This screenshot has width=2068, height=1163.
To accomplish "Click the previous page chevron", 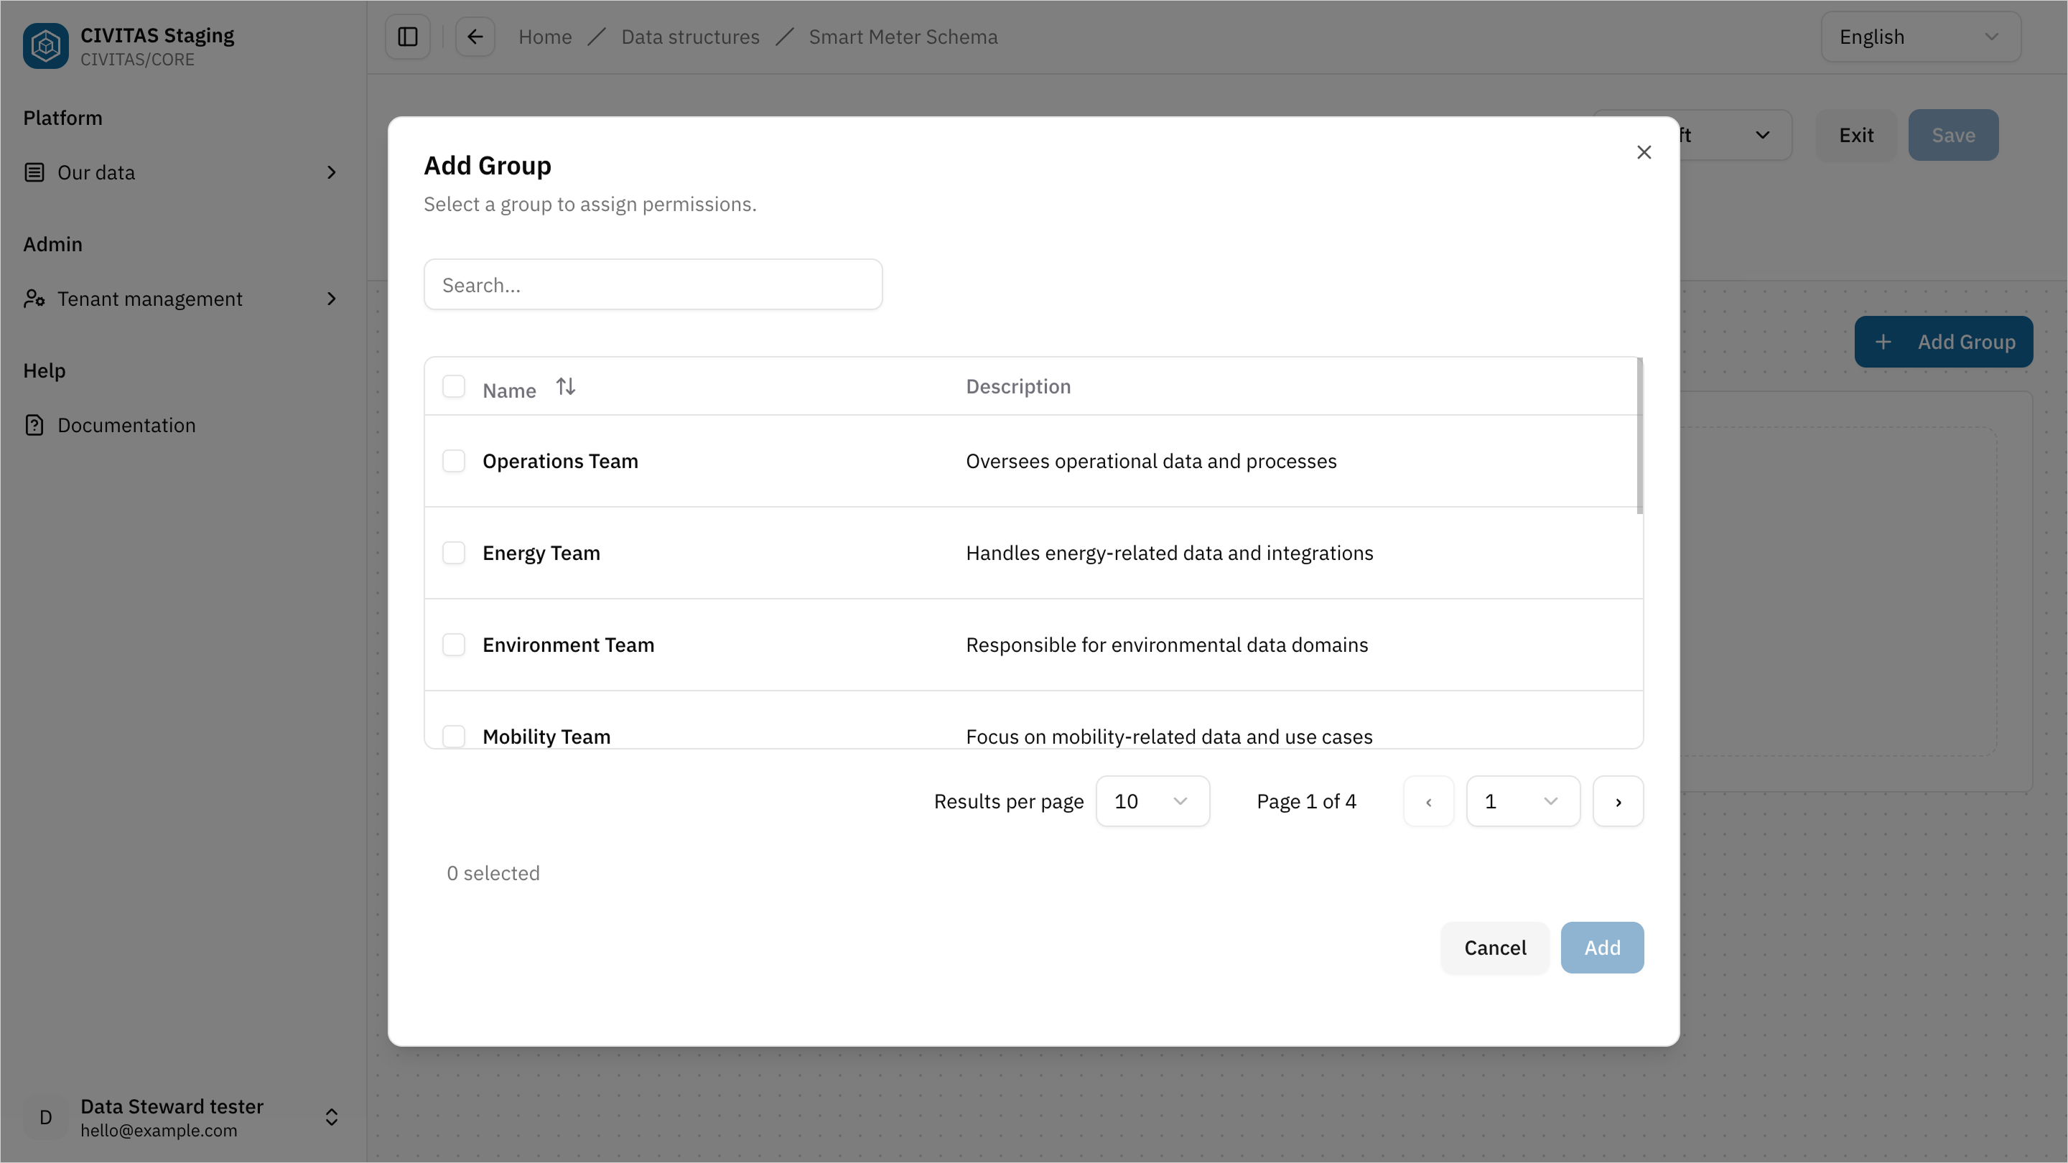I will (1429, 801).
